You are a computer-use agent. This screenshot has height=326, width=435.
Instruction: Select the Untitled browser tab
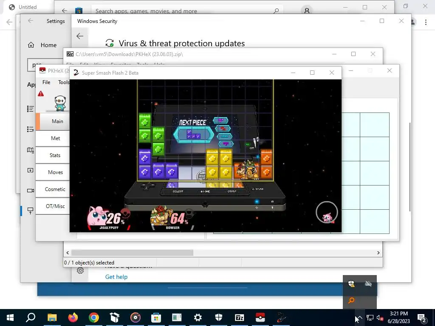click(28, 7)
